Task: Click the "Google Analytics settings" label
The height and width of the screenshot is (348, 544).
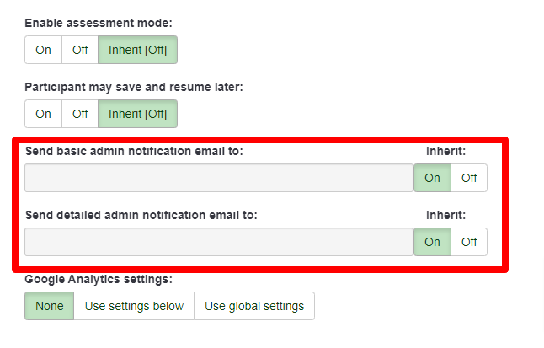Action: (98, 279)
